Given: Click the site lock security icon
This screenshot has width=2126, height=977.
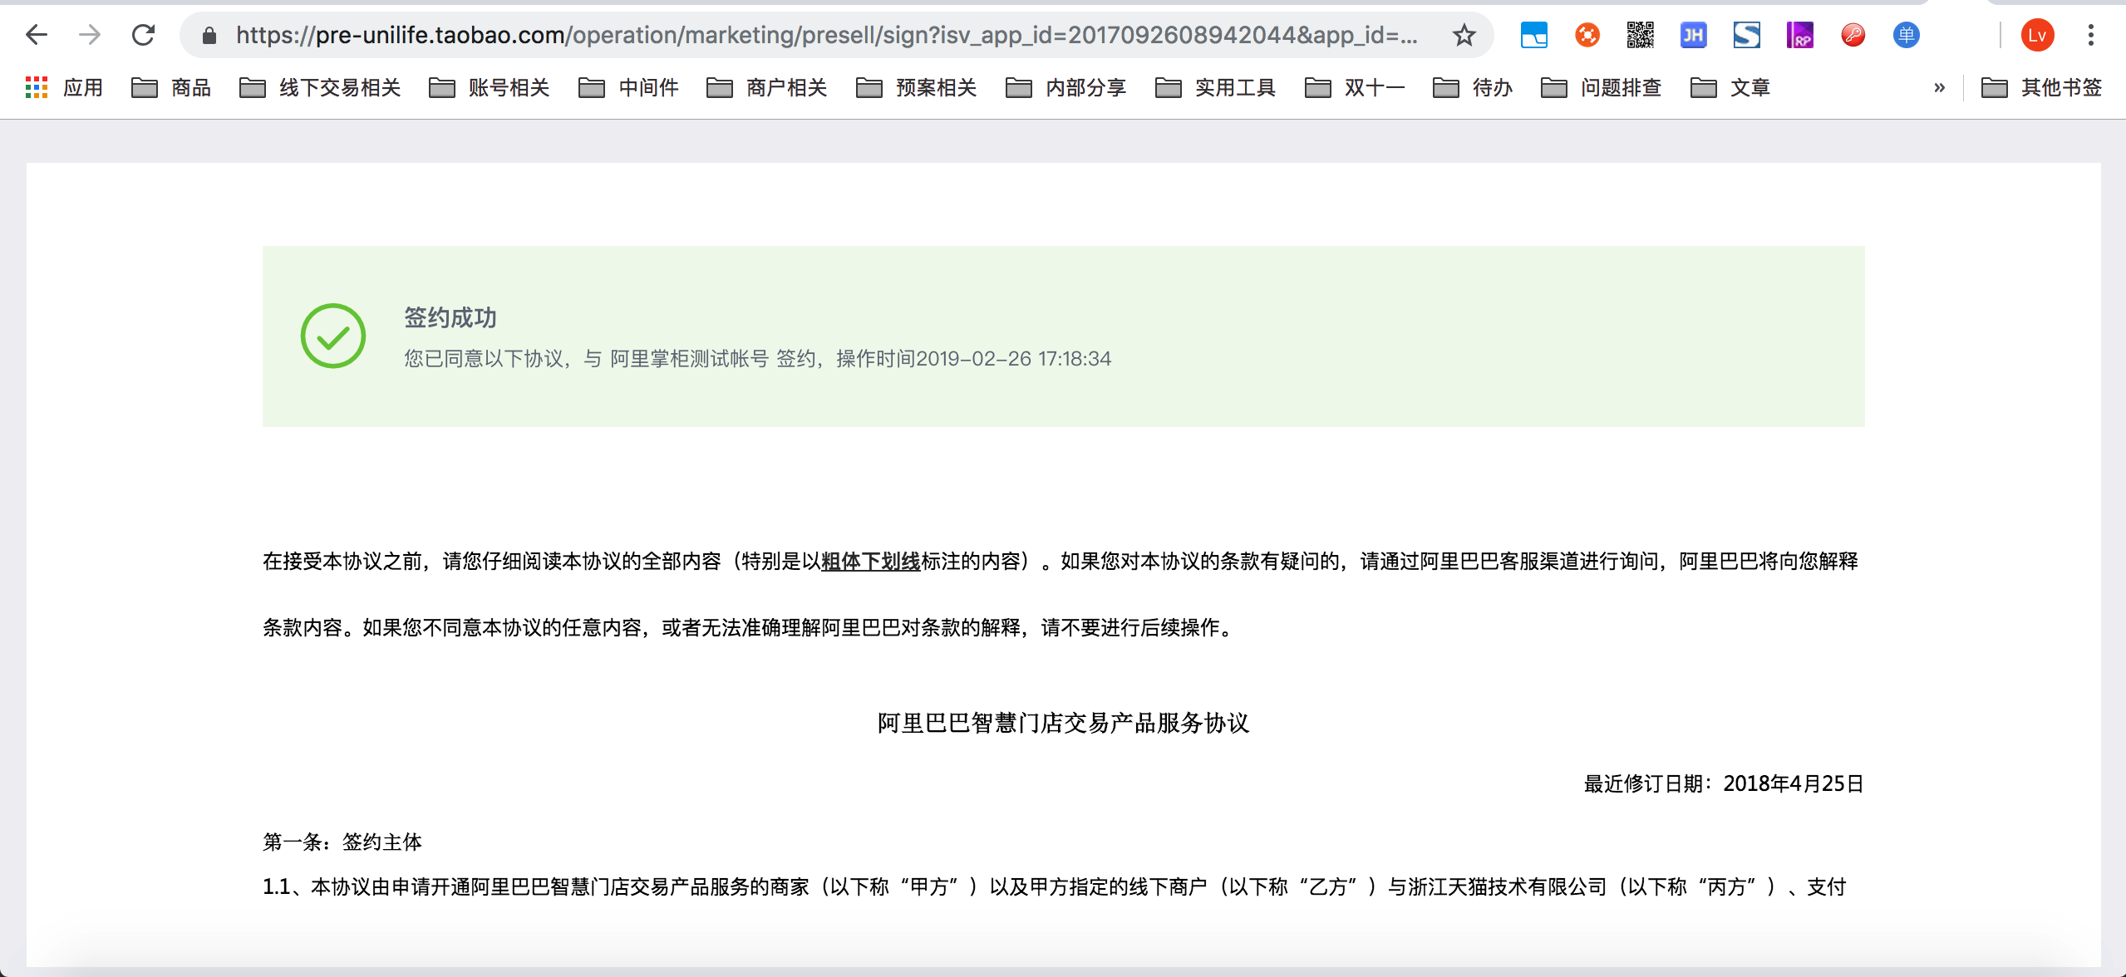Looking at the screenshot, I should point(209,35).
